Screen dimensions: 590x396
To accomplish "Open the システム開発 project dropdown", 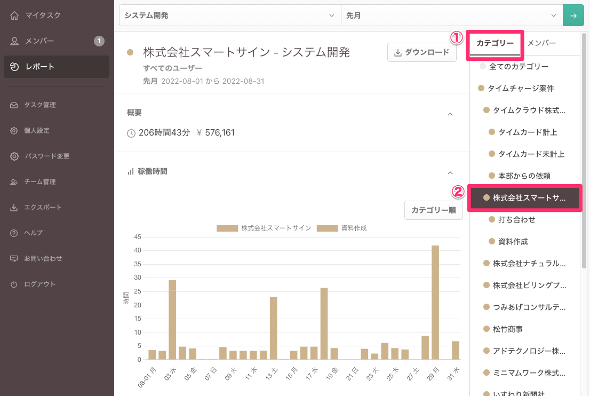I will tap(229, 15).
